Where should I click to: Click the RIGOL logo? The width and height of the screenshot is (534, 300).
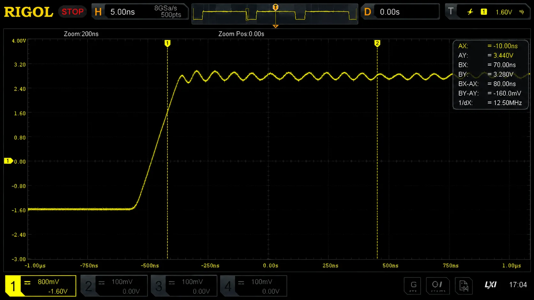coord(28,12)
